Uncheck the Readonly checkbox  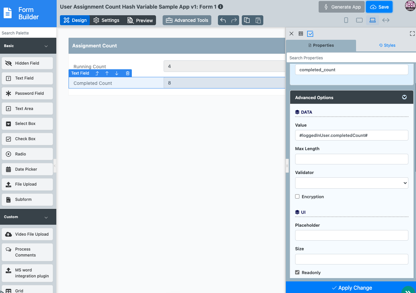pyautogui.click(x=297, y=272)
